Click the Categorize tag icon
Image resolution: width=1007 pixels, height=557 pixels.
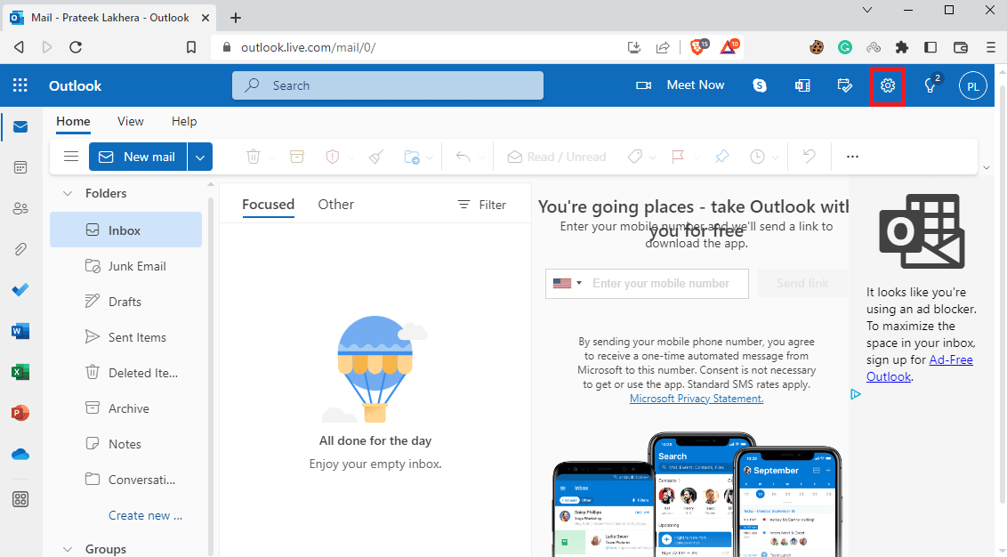634,157
